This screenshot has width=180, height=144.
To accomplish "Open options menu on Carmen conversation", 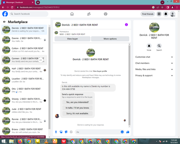I will pos(41,60).
